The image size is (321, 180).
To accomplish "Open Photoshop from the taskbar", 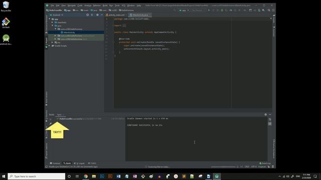I will pos(102,176).
